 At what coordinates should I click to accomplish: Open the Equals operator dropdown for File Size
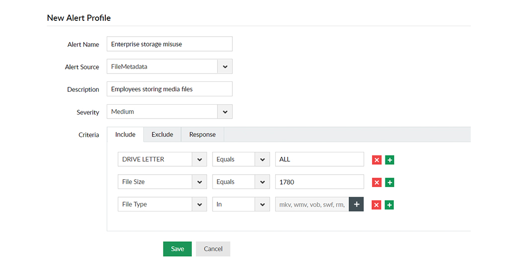[x=262, y=182]
